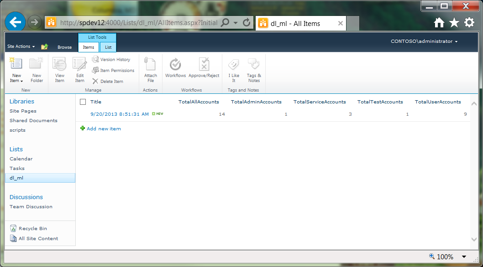Open Workflows from the ribbon

pos(176,68)
